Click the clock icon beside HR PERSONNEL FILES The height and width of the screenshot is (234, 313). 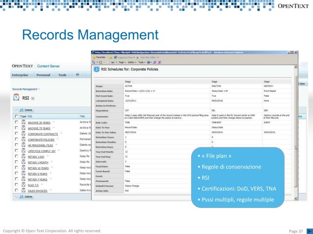(x=24, y=145)
